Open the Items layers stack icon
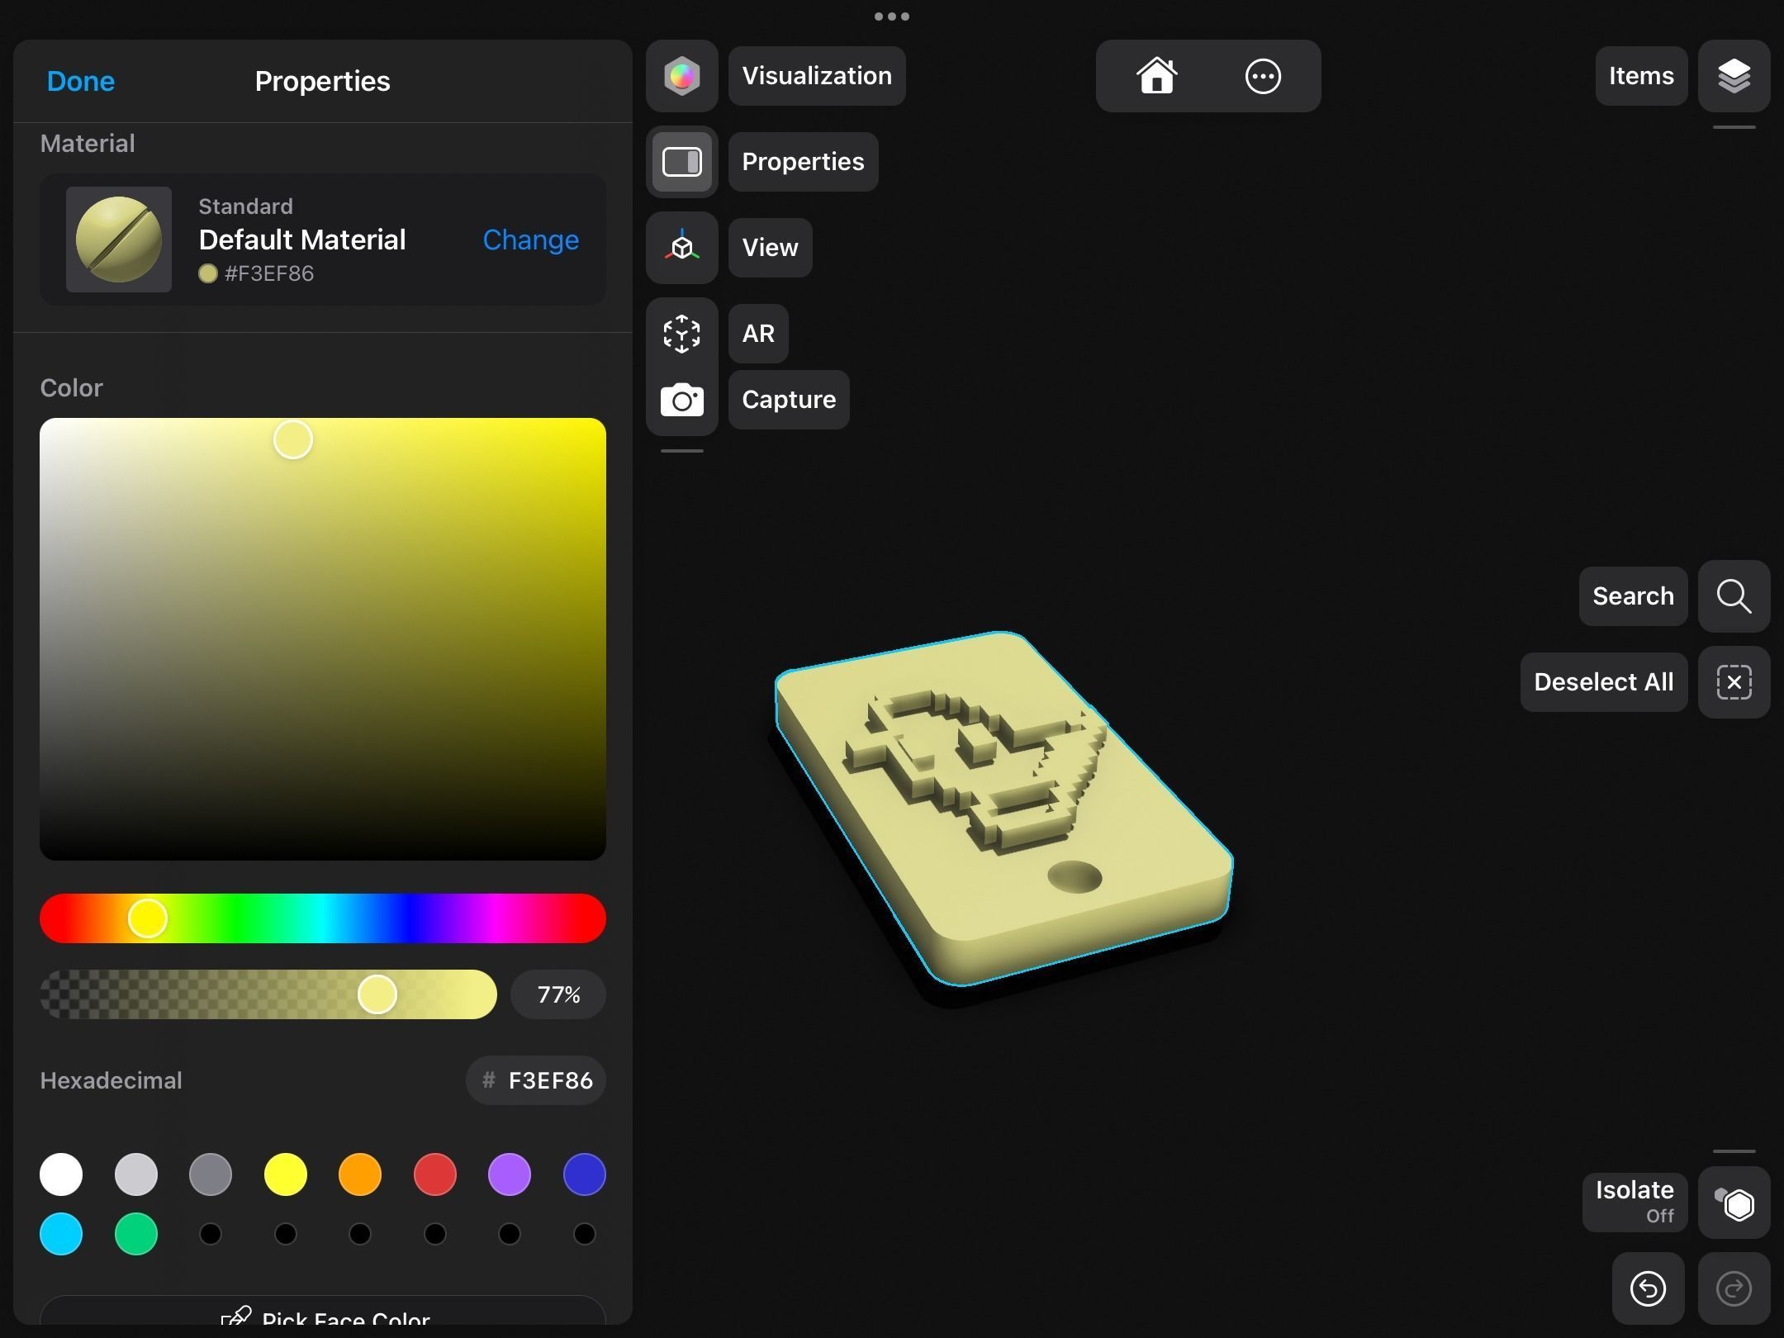This screenshot has height=1338, width=1784. 1734,76
